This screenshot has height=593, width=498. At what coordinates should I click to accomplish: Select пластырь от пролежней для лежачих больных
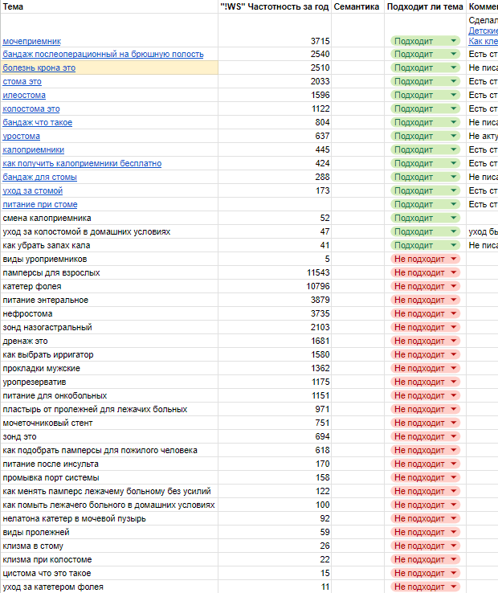click(x=109, y=409)
